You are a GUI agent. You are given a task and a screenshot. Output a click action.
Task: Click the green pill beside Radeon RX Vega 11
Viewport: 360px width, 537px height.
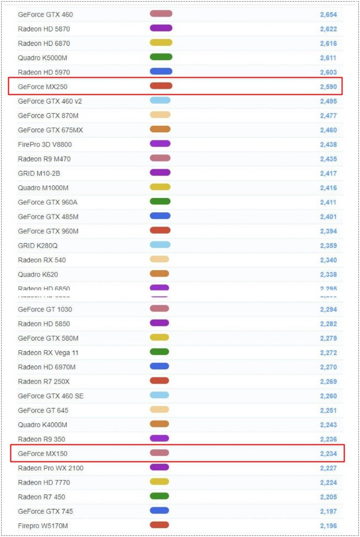tap(159, 352)
